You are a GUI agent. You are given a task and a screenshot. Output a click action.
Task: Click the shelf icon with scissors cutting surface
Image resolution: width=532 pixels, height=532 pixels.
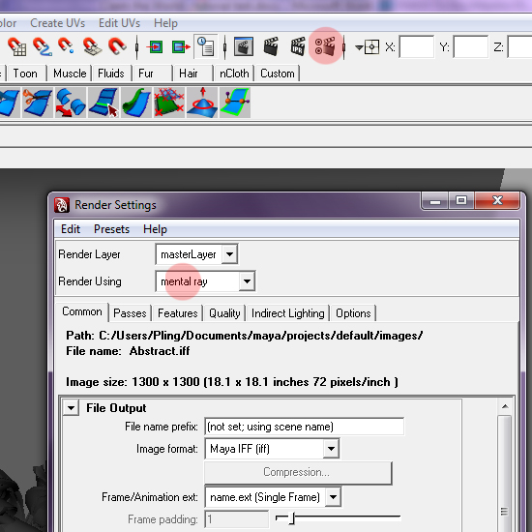(x=38, y=103)
